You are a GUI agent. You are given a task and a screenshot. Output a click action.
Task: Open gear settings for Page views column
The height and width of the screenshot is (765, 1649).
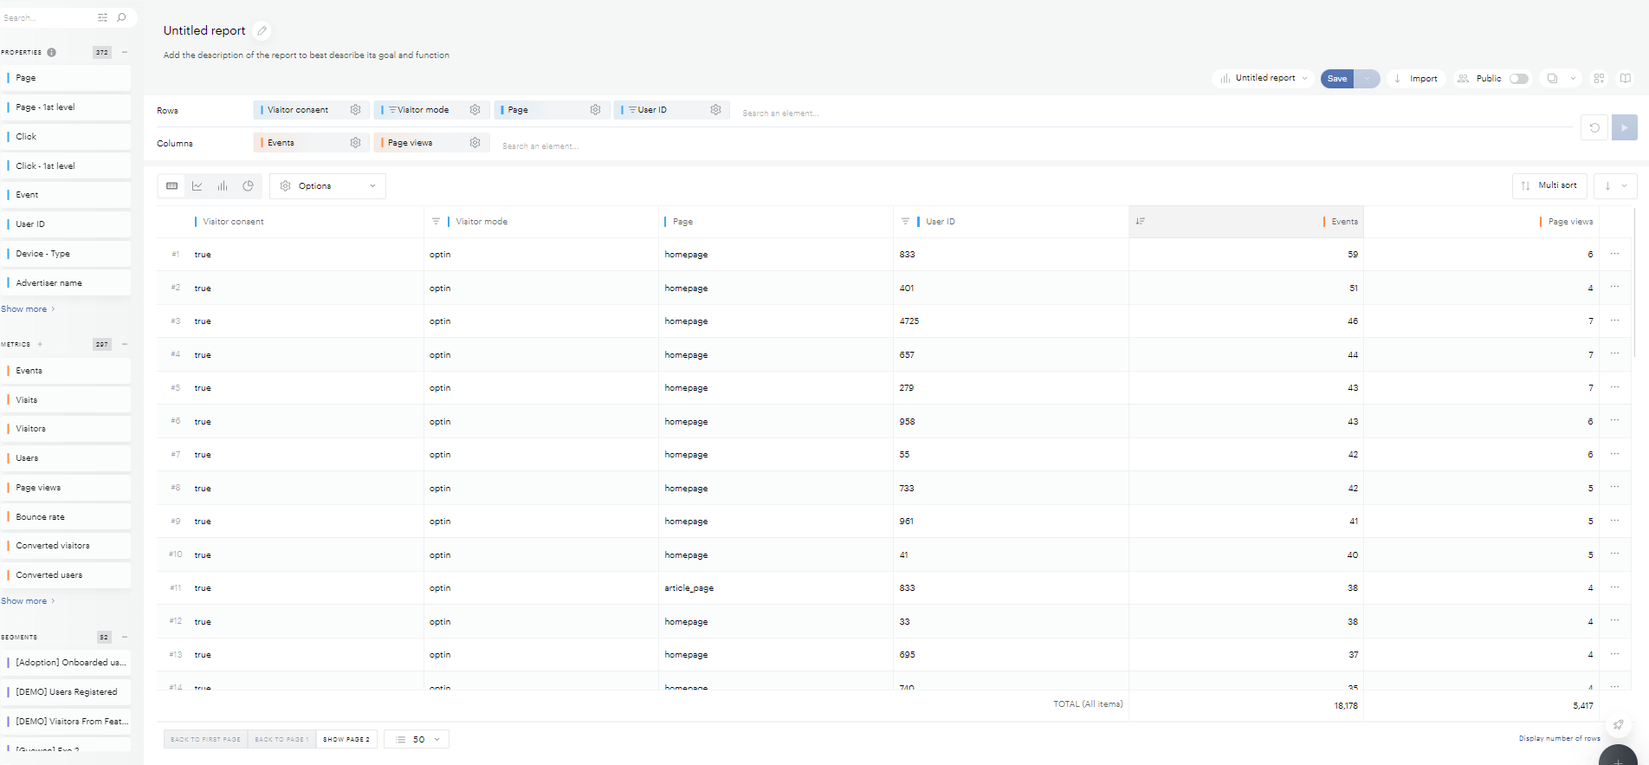tap(475, 143)
